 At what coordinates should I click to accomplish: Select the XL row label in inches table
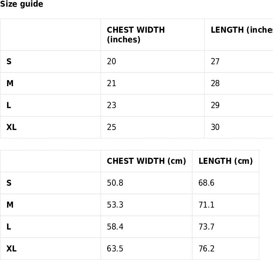tap(11, 127)
